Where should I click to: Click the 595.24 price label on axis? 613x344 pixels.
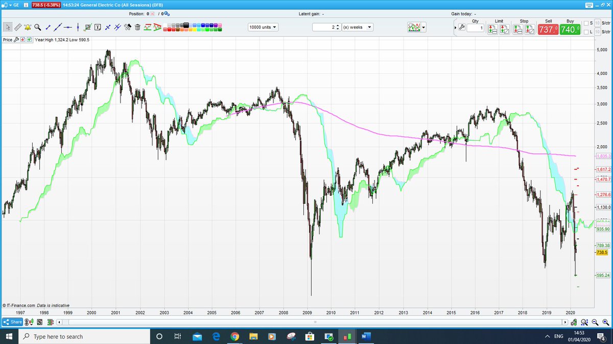[603, 275]
